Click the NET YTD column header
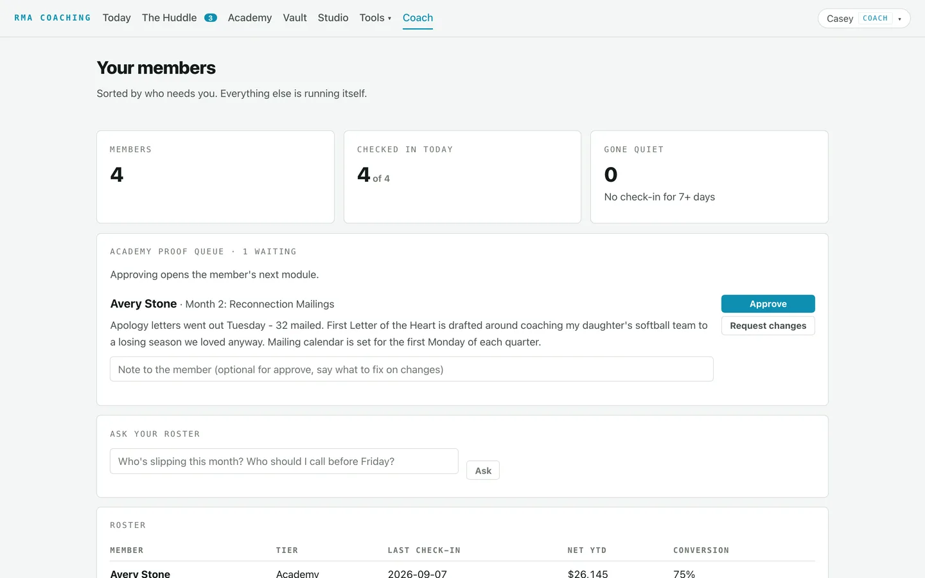 587,550
